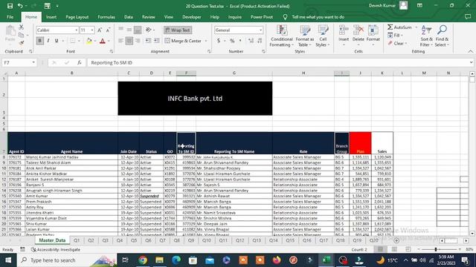Toggle Bold formatting
This screenshot has height=267, width=476.
click(39, 41)
